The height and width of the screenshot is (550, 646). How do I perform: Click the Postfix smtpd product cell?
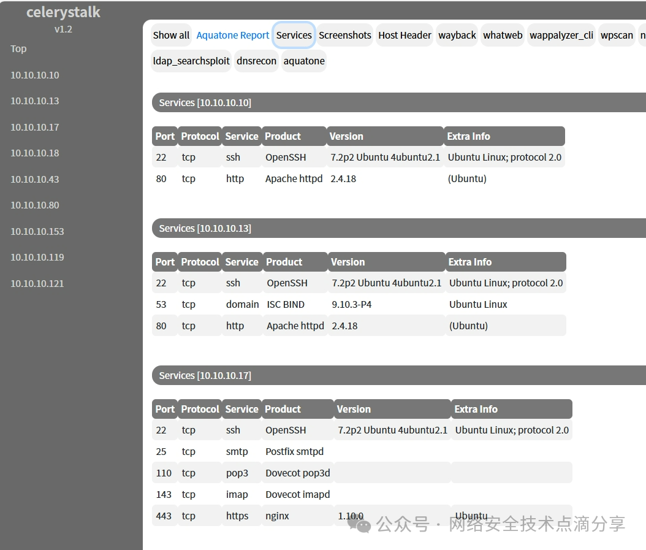(x=295, y=452)
